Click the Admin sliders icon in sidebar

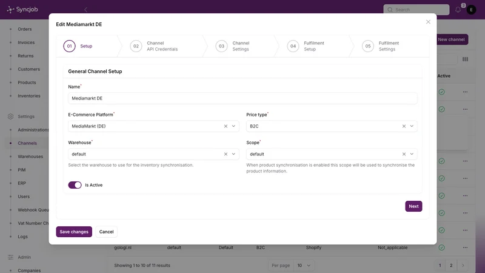[10, 257]
